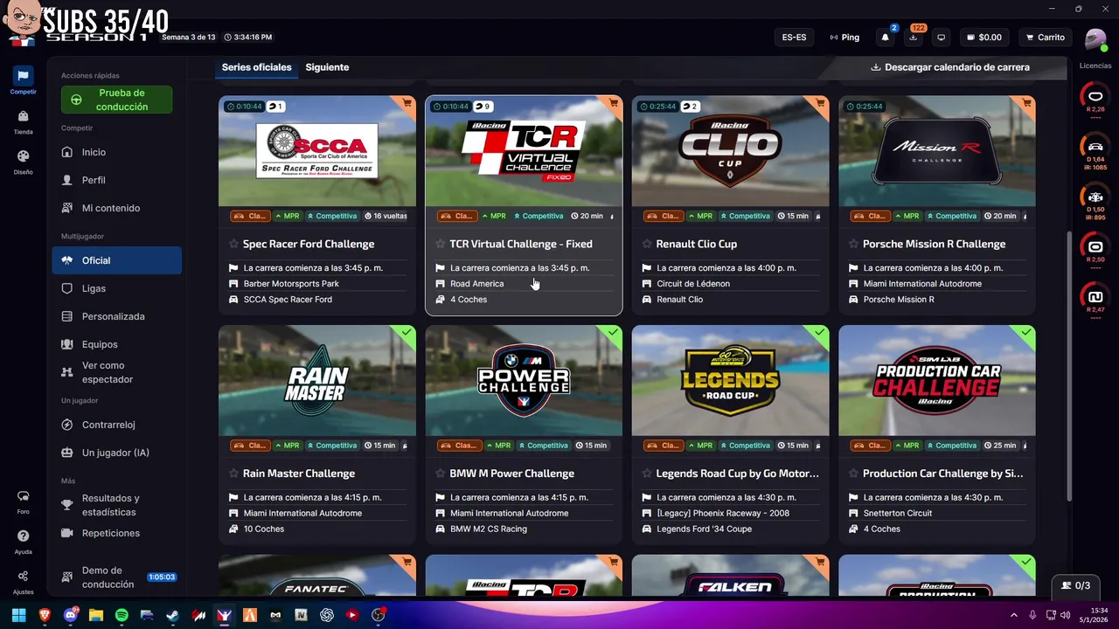Click the dirt oval license icon R 2,50
The width and height of the screenshot is (1119, 629).
1095,247
